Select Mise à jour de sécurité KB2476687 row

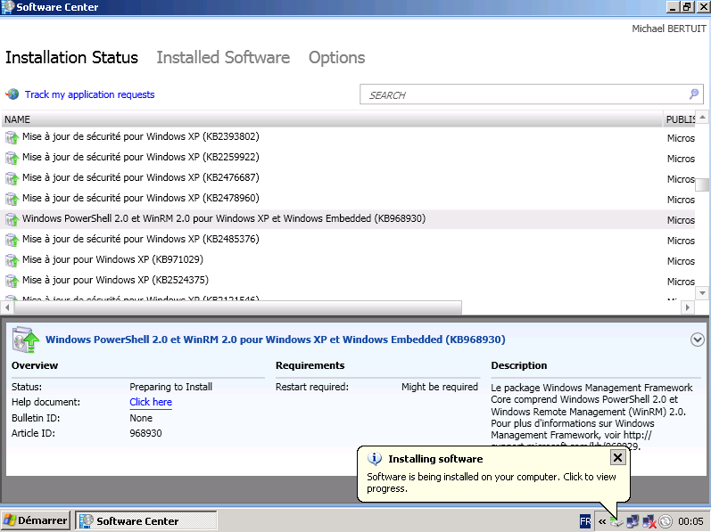point(348,177)
